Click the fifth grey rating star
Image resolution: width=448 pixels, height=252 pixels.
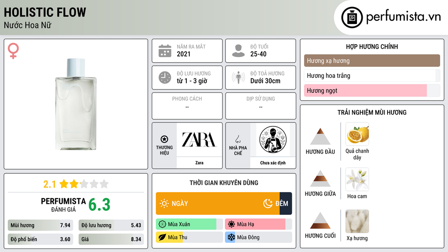pyautogui.click(x=104, y=184)
